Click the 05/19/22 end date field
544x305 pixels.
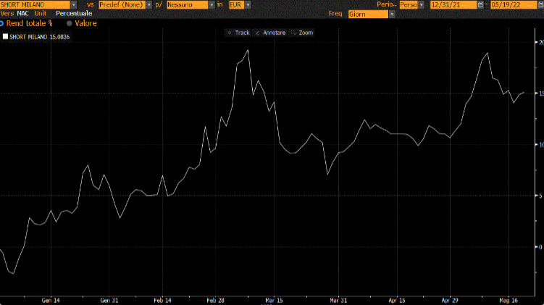(512, 4)
